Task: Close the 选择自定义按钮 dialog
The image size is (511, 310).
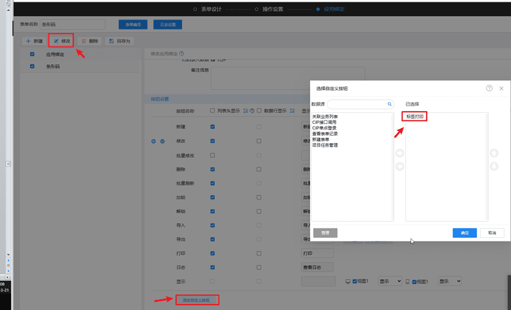Action: [501, 88]
